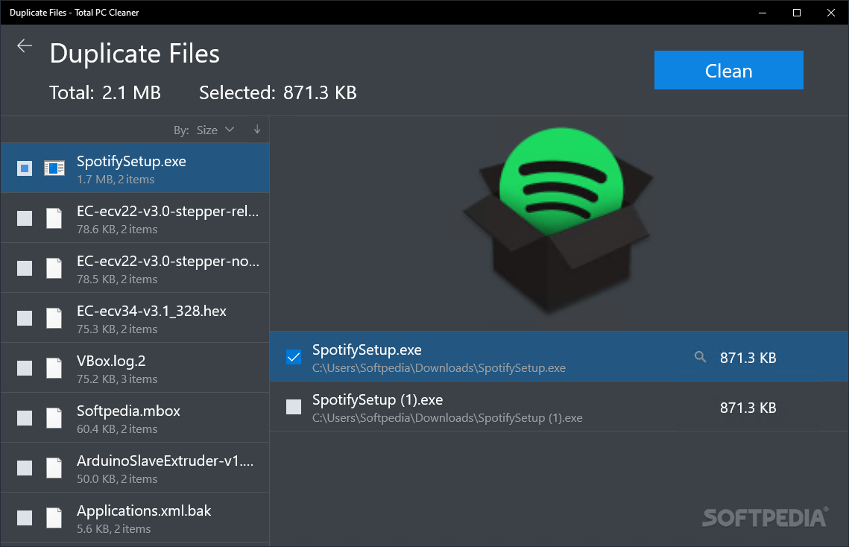Close the Total PC Cleaner window
849x547 pixels.
point(830,13)
